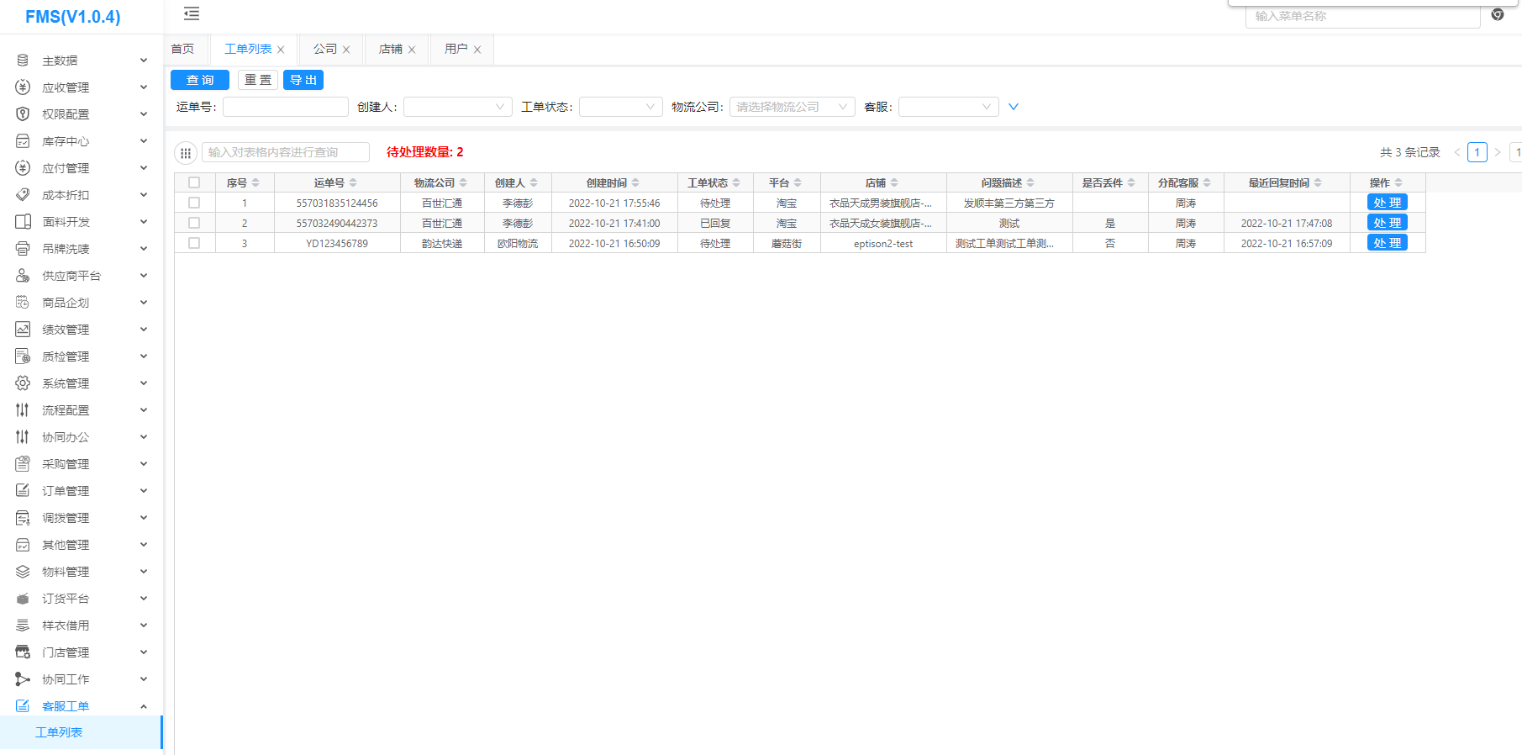The height and width of the screenshot is (755, 1522).
Task: Click the 门店管理 store icon
Action: (x=23, y=652)
